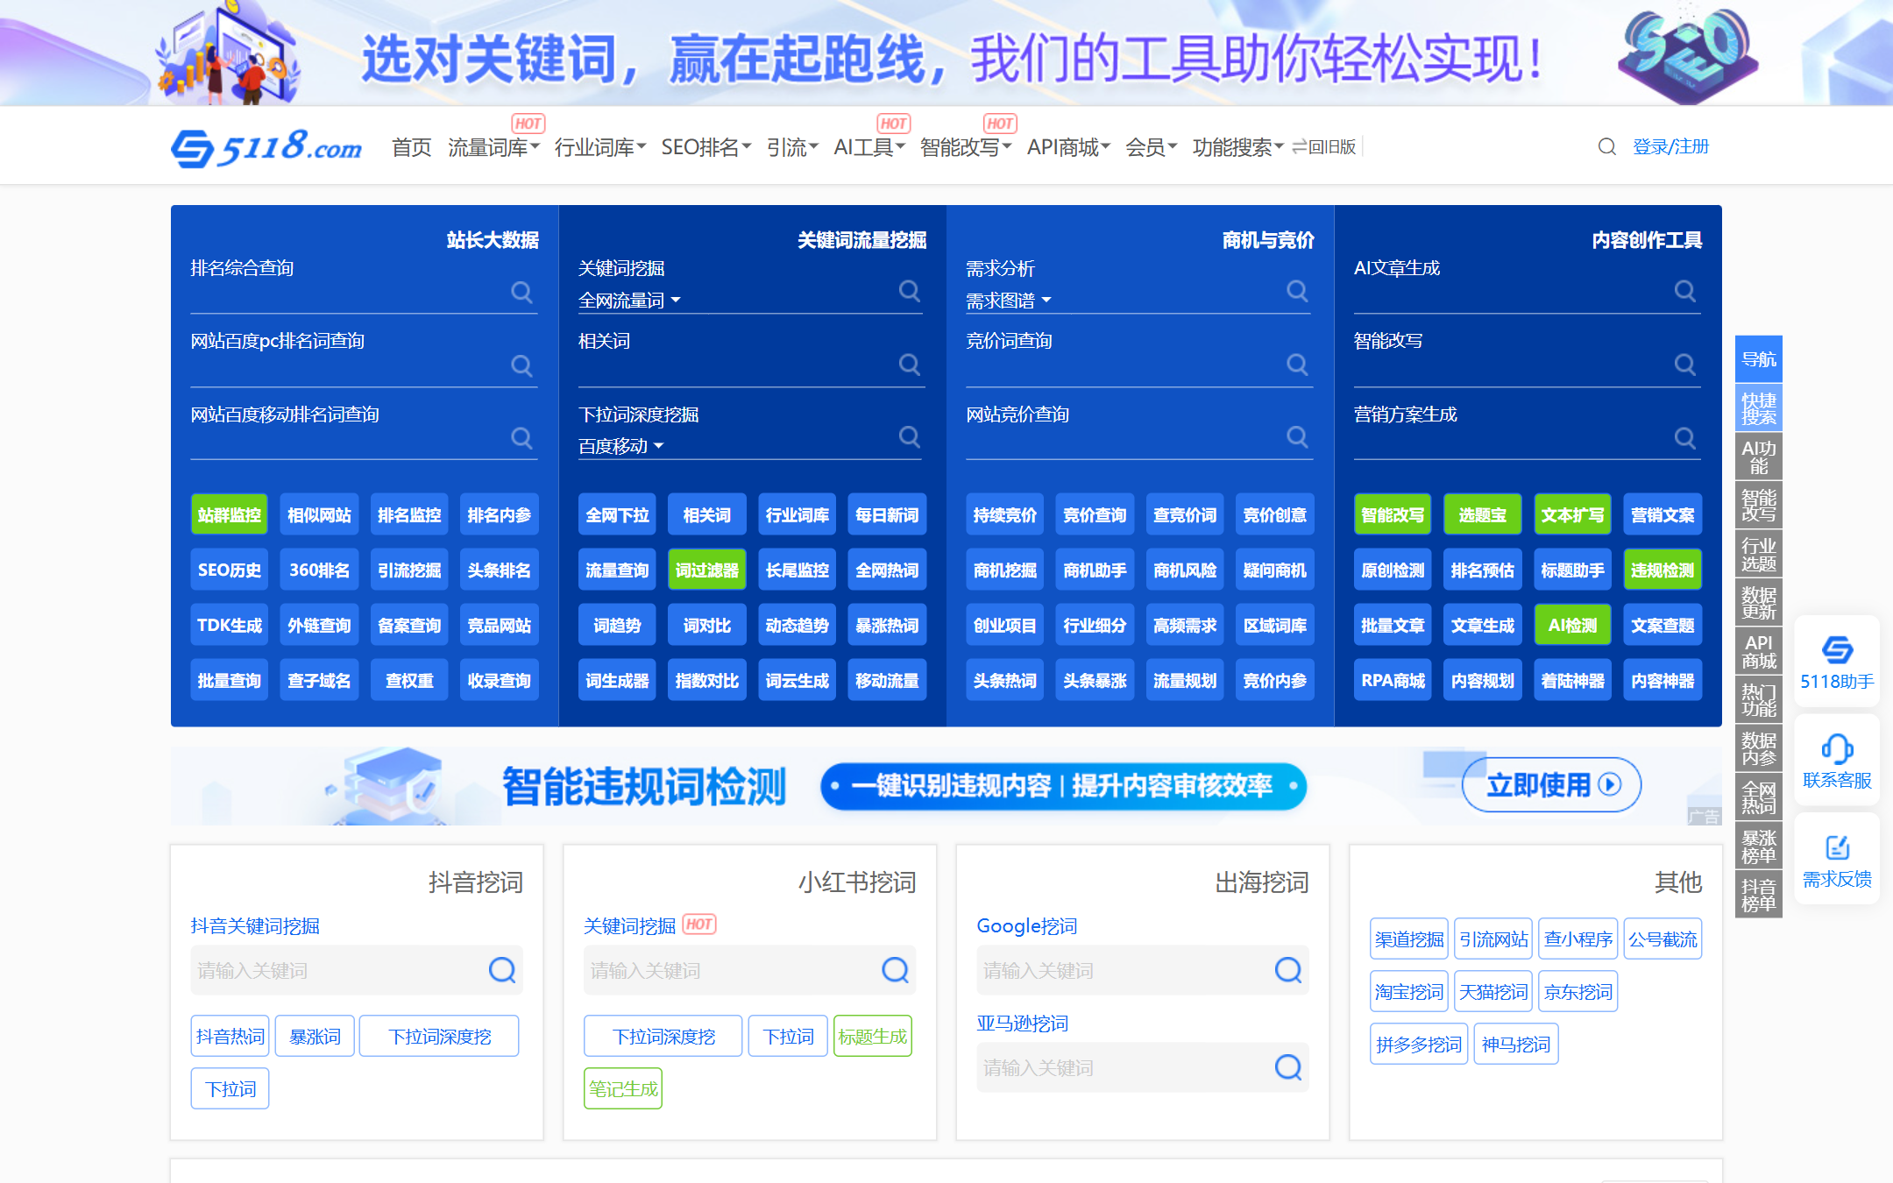Open 首页 in top navigation
Screen dimensions: 1893x1183
tap(411, 147)
